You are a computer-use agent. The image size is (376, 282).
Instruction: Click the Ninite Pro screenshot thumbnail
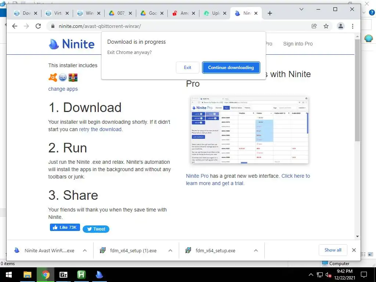click(x=249, y=130)
